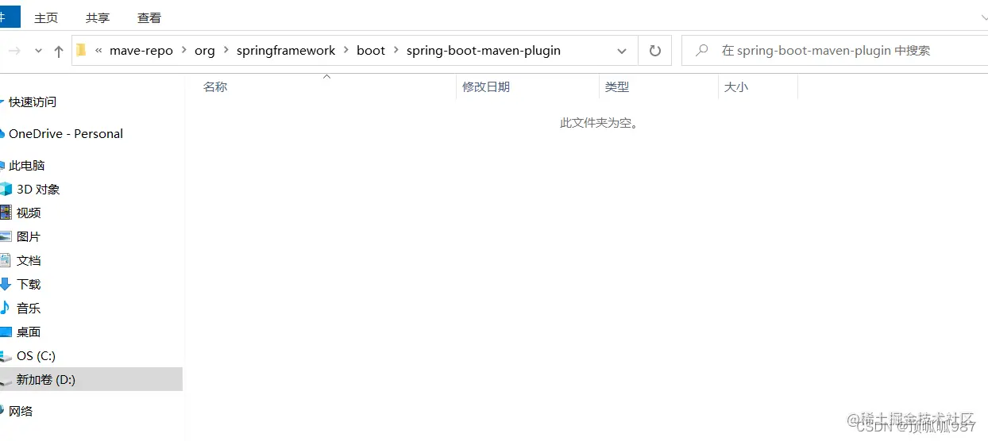Click the 视频 film icon

click(x=6, y=213)
